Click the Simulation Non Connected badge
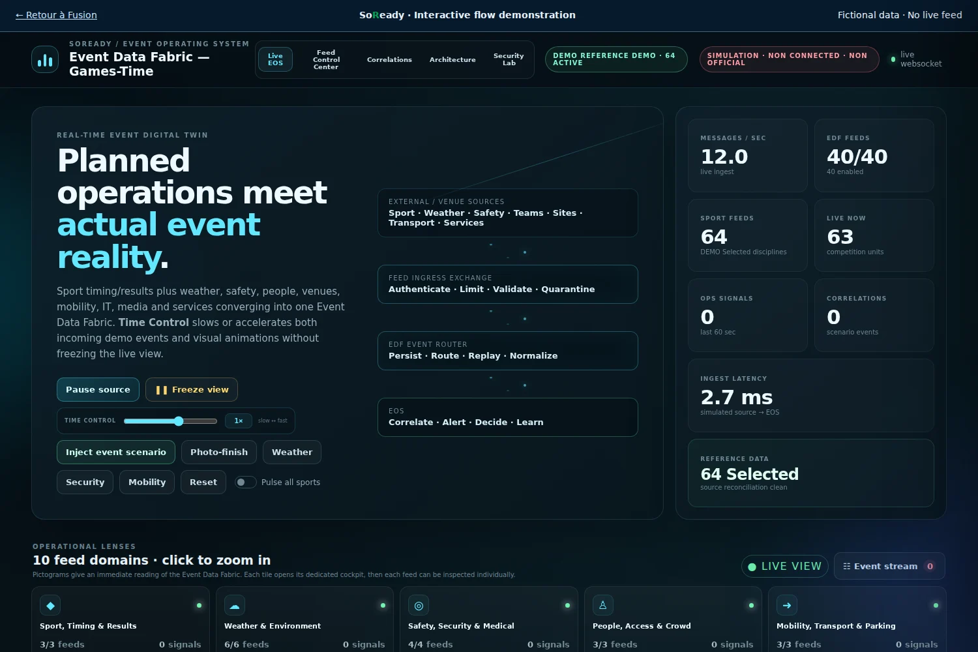Image resolution: width=978 pixels, height=652 pixels. pyautogui.click(x=789, y=59)
